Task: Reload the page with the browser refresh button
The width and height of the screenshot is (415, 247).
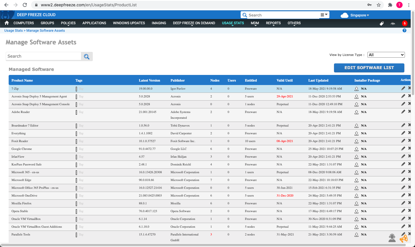Action: click(x=25, y=5)
